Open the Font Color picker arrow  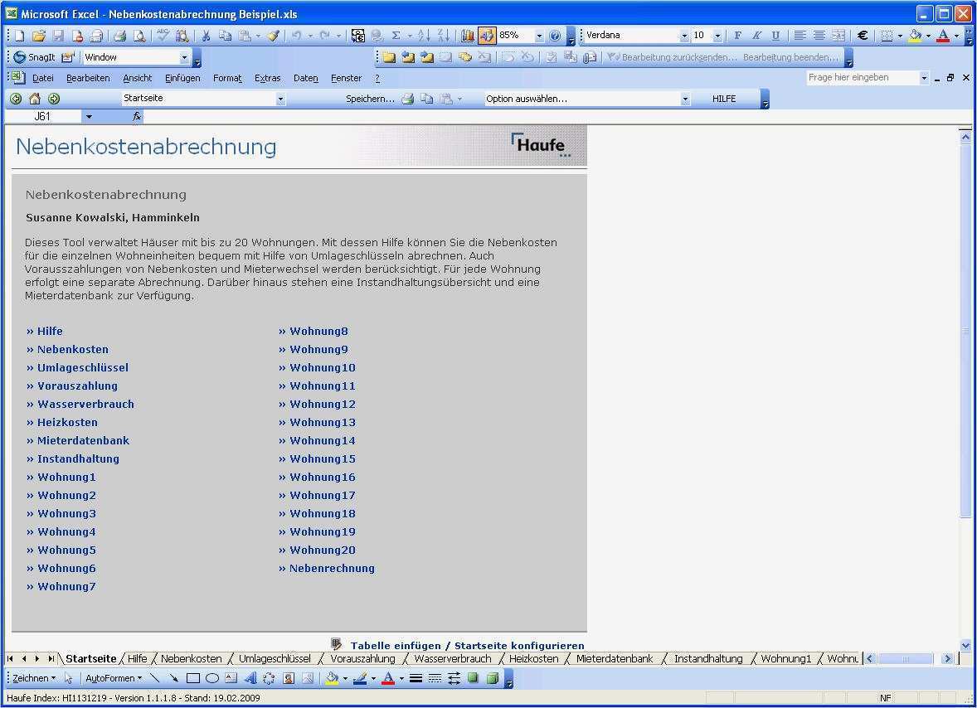coord(955,35)
